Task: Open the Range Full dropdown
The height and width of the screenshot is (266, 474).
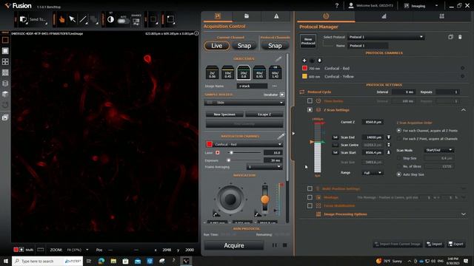Action: (x=373, y=173)
